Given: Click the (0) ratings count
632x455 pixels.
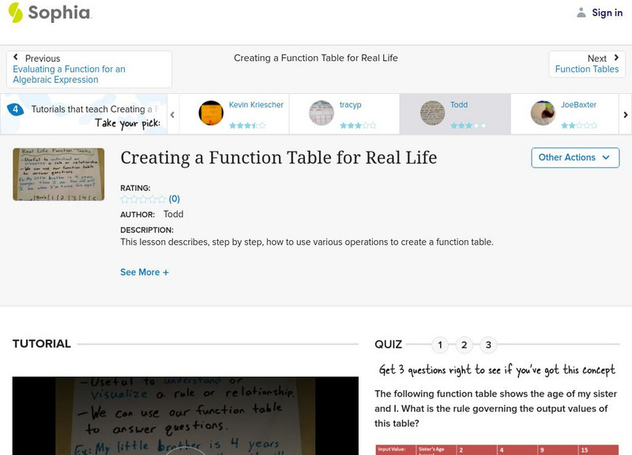Looking at the screenshot, I should 174,199.
